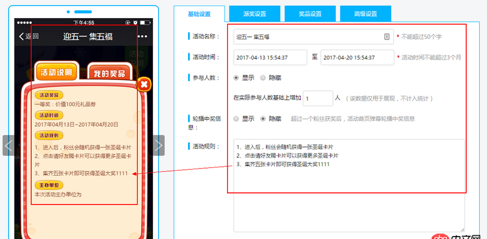Click the 活动名称 label

pyautogui.click(x=206, y=36)
